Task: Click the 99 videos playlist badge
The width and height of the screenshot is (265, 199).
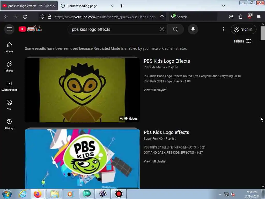Action: tap(129, 119)
